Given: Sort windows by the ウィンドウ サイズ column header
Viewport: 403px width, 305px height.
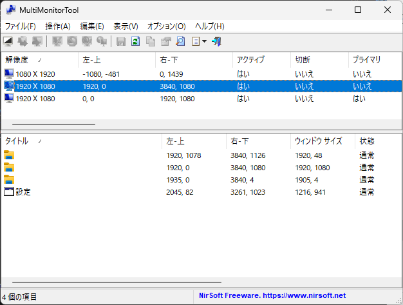Looking at the screenshot, I should pos(323,141).
